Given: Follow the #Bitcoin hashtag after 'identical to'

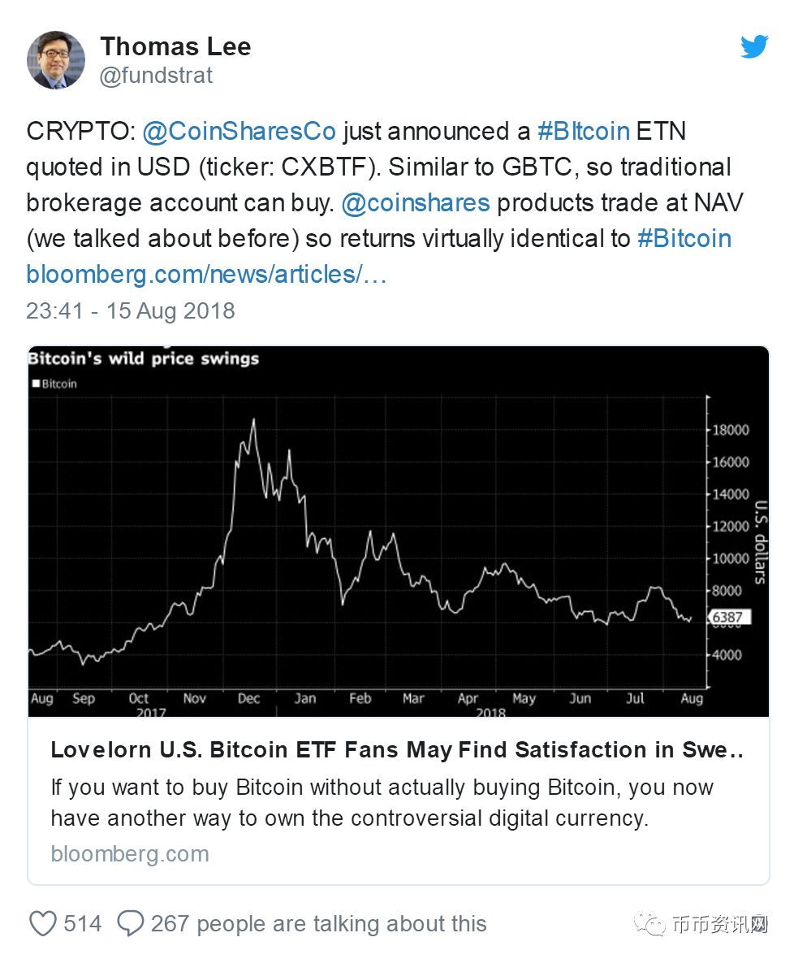Looking at the screenshot, I should point(684,238).
